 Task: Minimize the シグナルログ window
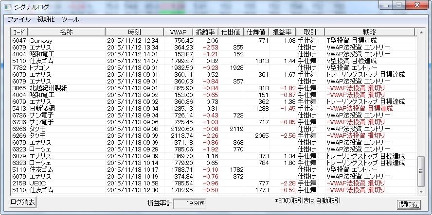point(386,5)
